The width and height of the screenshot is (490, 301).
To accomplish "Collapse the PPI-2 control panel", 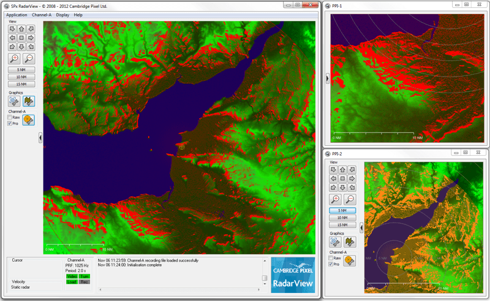I will click(x=361, y=227).
